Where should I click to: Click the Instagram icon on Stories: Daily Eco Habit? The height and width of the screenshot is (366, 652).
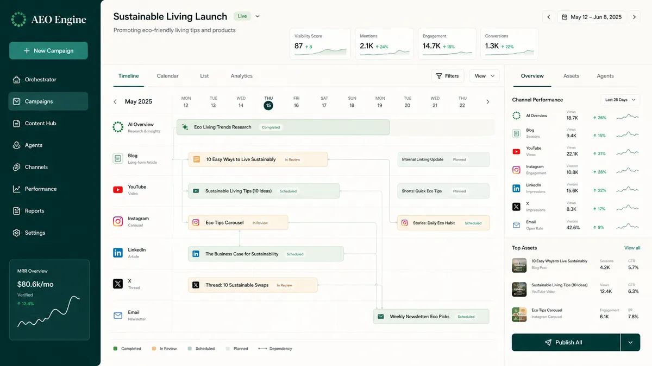tap(404, 223)
